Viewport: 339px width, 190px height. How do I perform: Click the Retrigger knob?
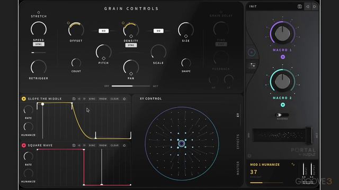[x=39, y=68]
